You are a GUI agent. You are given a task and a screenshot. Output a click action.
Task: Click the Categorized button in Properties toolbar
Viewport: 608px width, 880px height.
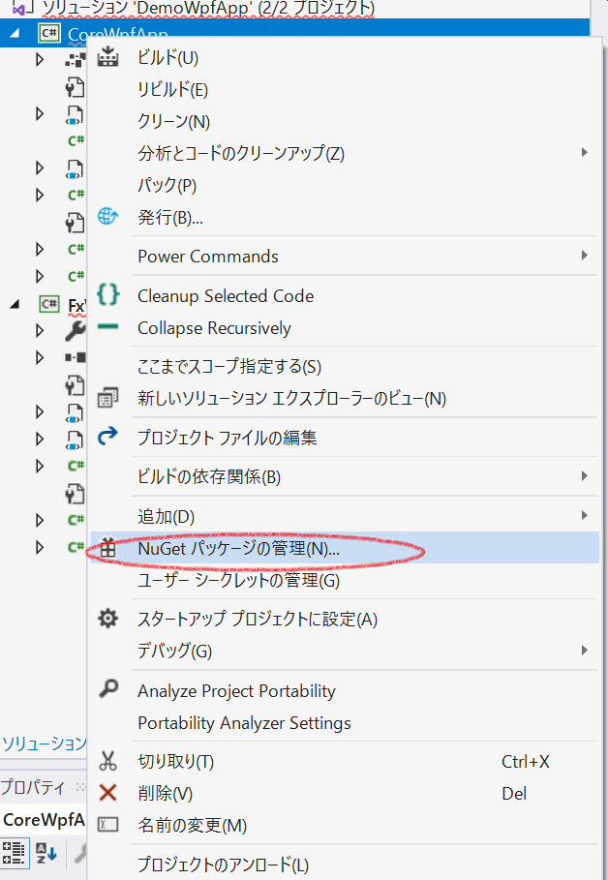point(13,853)
